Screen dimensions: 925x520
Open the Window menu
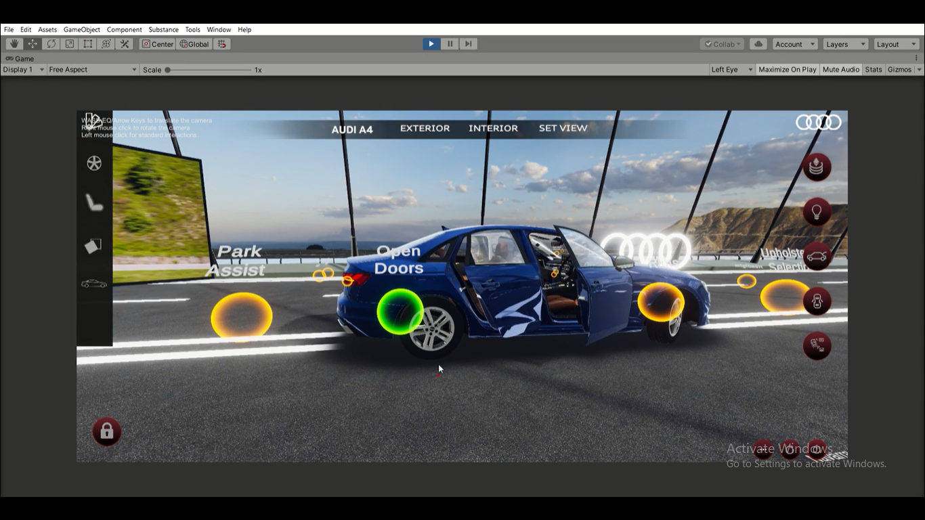pyautogui.click(x=219, y=30)
